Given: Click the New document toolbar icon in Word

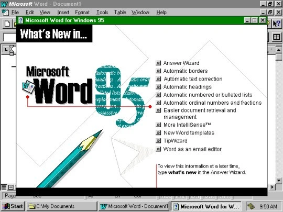Looking at the screenshot, I should click(7, 24).
